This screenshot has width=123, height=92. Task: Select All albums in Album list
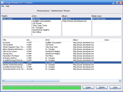[77, 19]
